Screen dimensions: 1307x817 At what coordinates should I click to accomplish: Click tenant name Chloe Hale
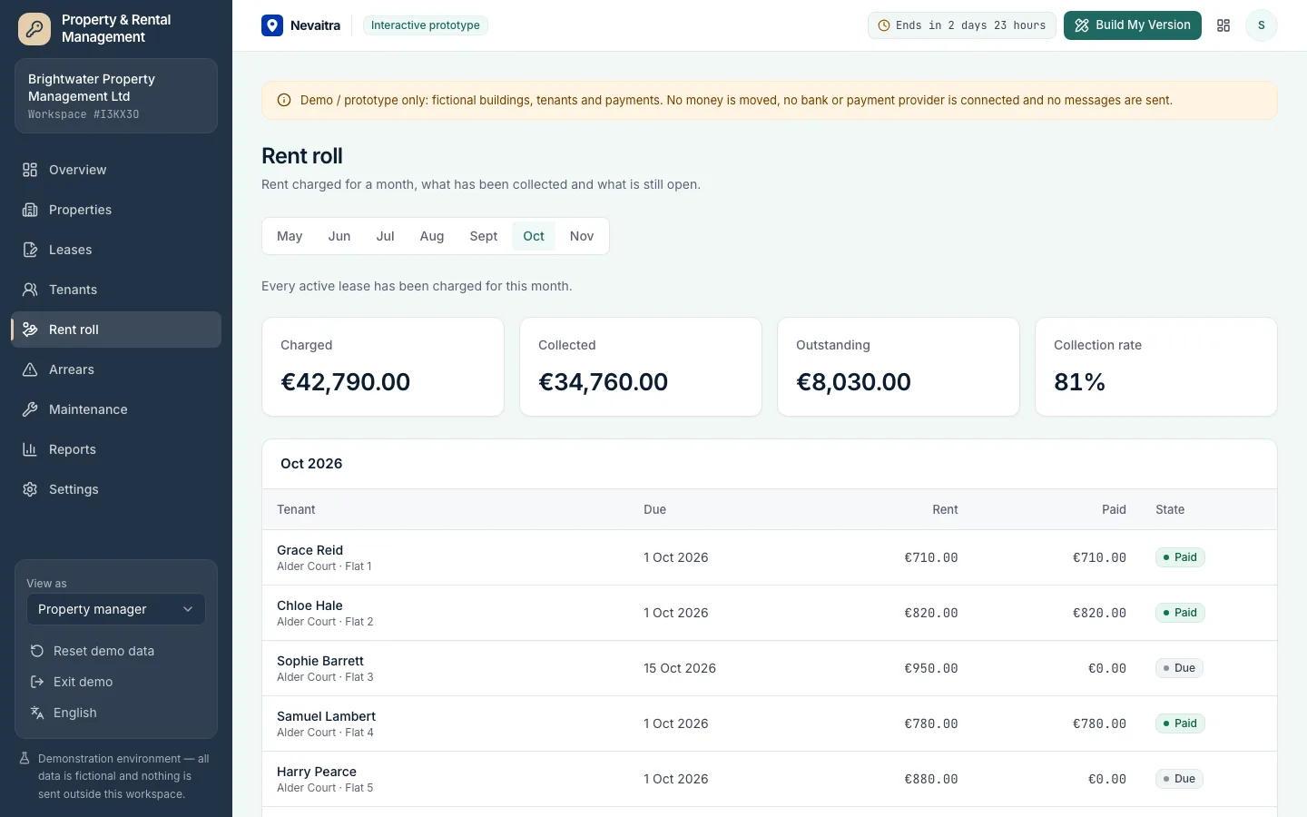(x=310, y=605)
